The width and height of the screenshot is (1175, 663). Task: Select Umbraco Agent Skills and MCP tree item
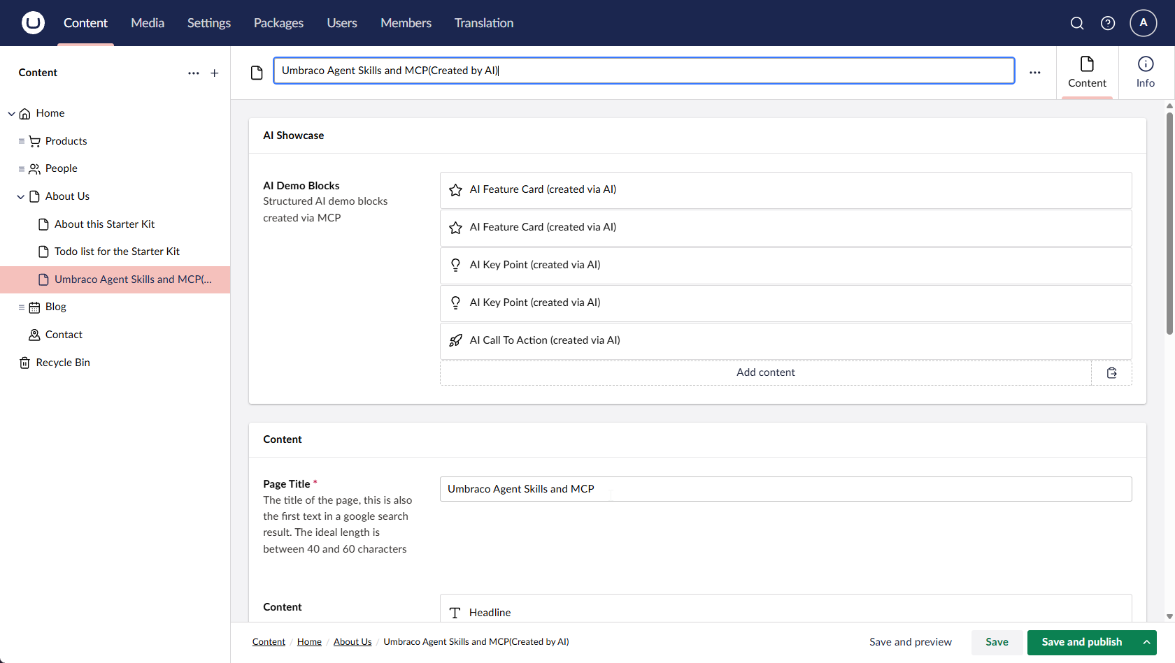point(115,279)
